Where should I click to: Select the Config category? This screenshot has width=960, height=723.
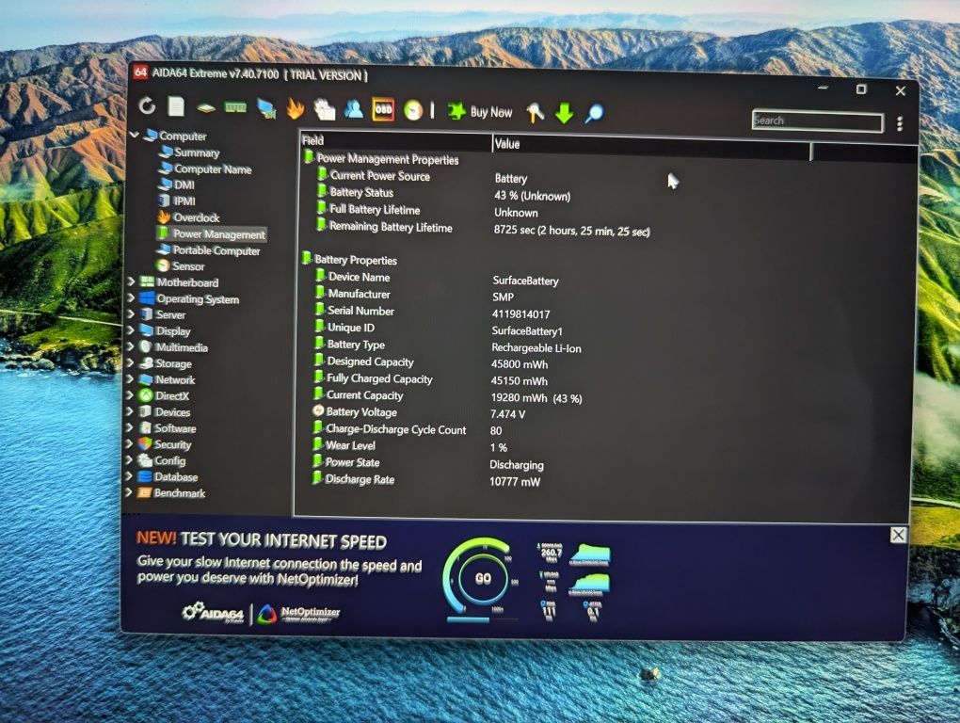point(162,460)
